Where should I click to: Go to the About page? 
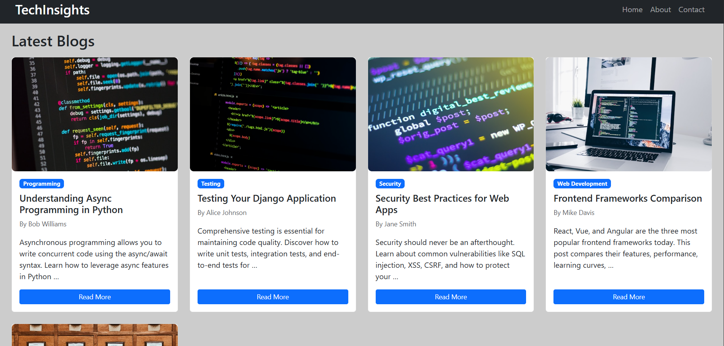[x=660, y=10]
